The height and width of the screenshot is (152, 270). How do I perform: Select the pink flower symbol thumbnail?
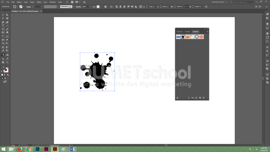tap(201, 37)
